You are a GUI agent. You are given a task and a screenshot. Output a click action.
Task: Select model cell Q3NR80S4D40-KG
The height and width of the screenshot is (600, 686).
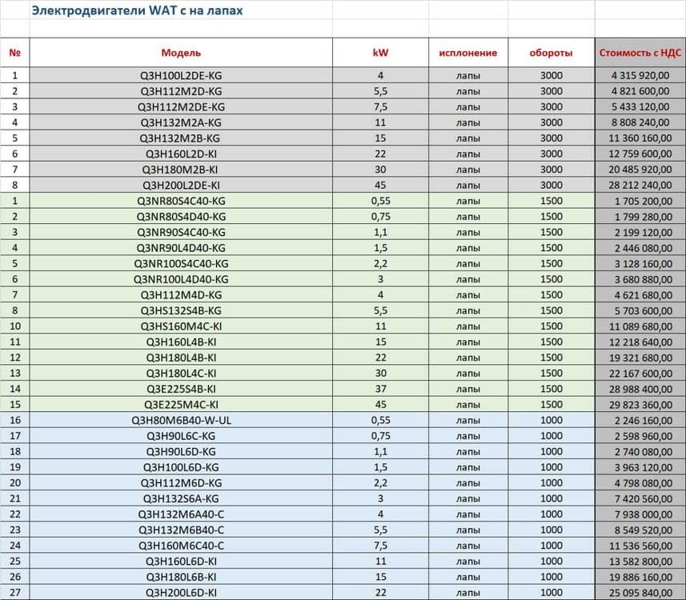[181, 217]
